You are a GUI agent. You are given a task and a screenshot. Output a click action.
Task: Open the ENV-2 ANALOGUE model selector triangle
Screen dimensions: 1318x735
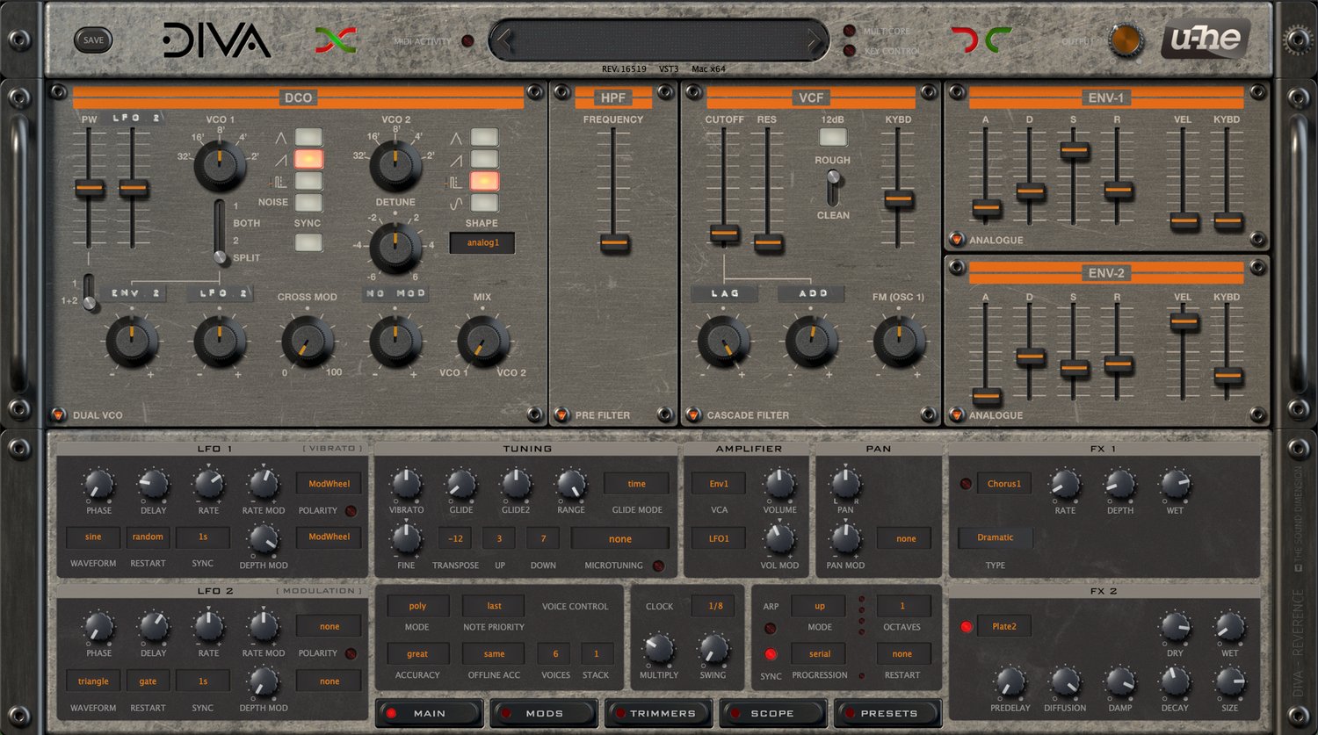coord(957,414)
